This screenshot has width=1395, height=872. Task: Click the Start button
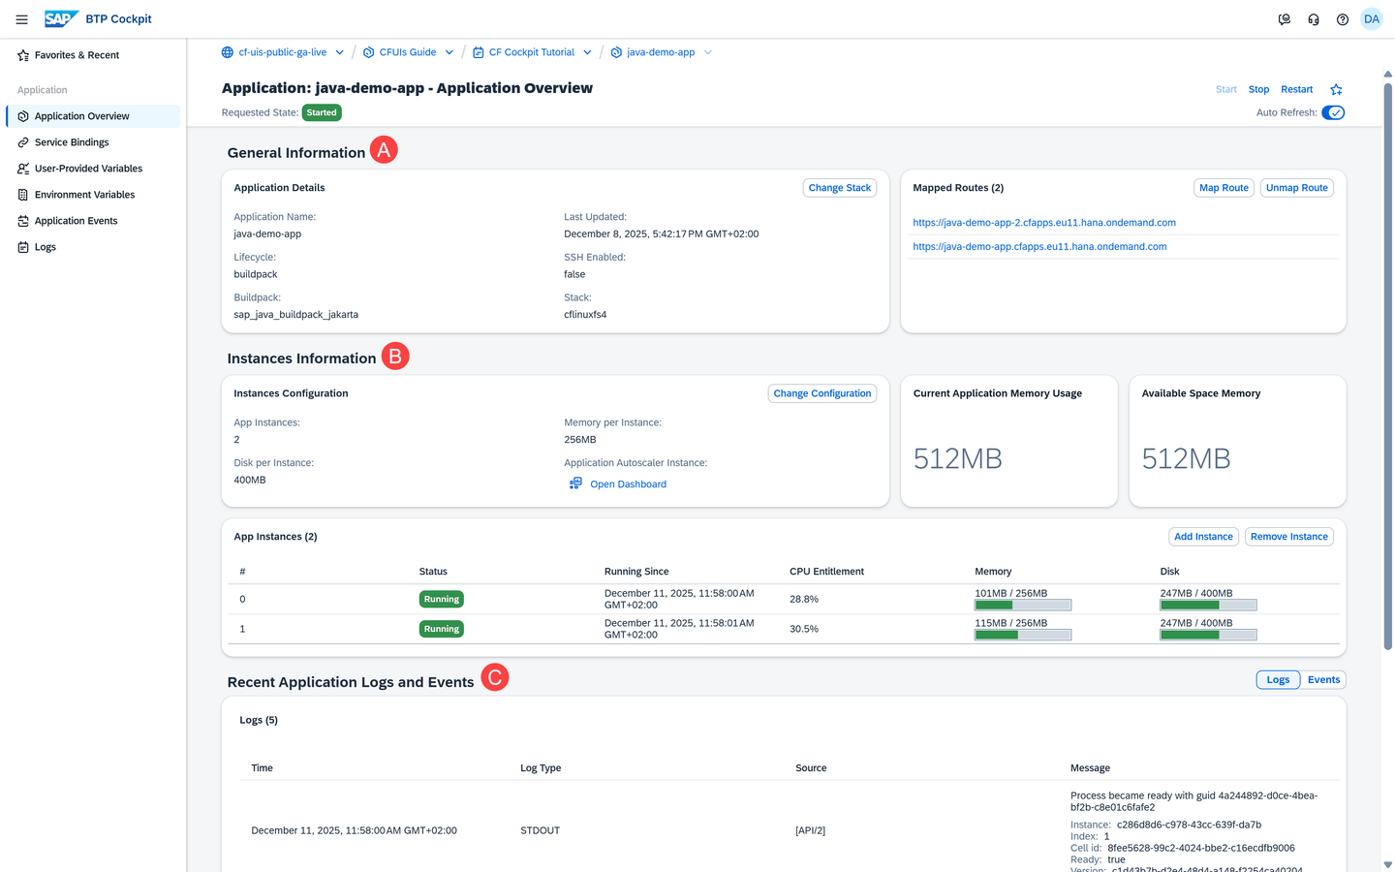pyautogui.click(x=1226, y=89)
